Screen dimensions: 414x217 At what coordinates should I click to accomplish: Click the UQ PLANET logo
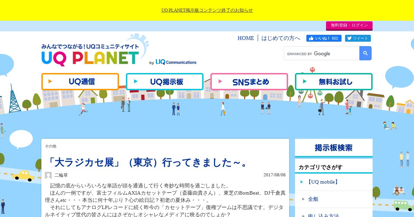click(90, 55)
